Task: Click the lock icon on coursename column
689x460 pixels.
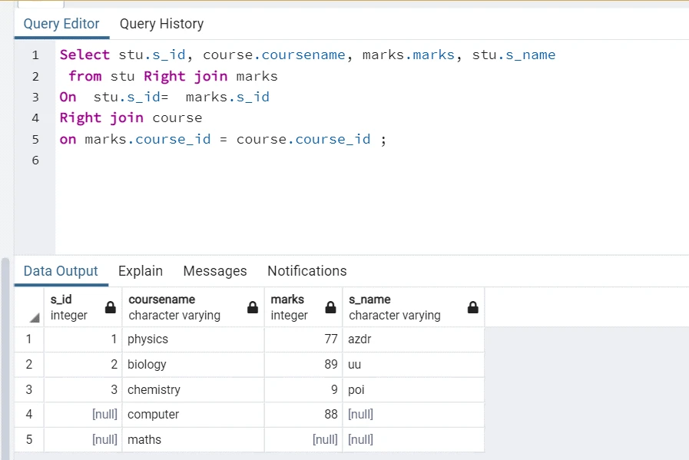Action: click(252, 307)
